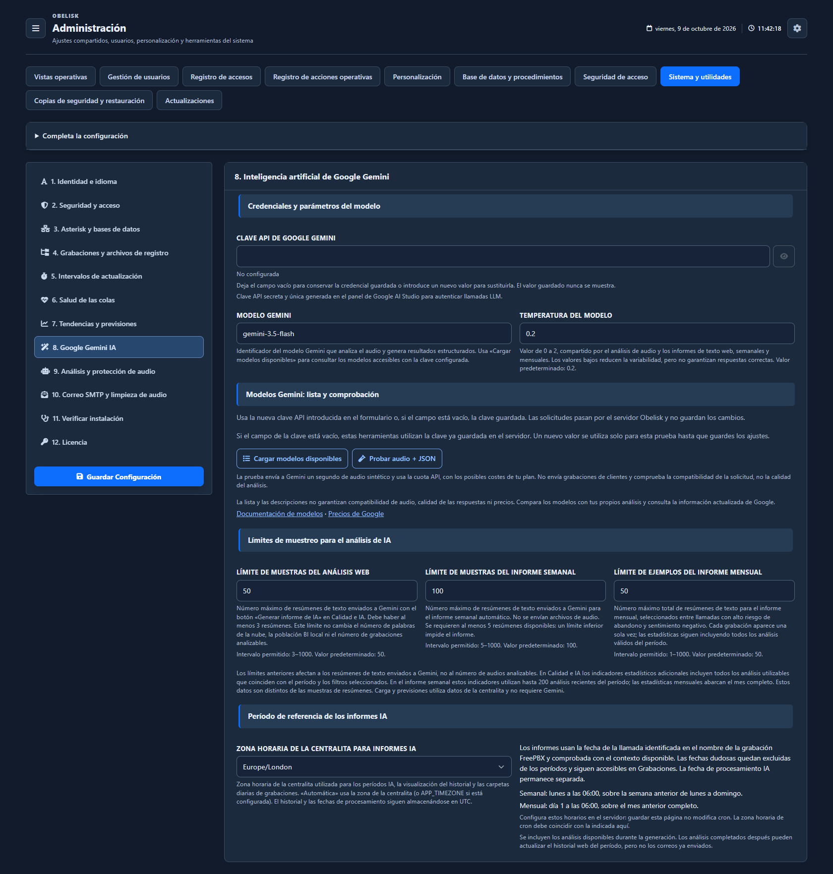Viewport: 833px width, 874px height.
Task: Select the Sistema y utilidades tab
Action: click(x=700, y=77)
